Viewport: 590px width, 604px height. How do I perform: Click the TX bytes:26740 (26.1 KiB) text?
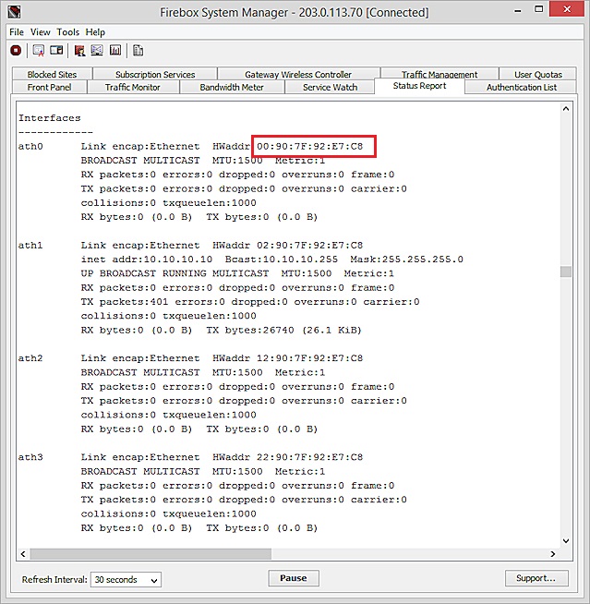pos(283,330)
